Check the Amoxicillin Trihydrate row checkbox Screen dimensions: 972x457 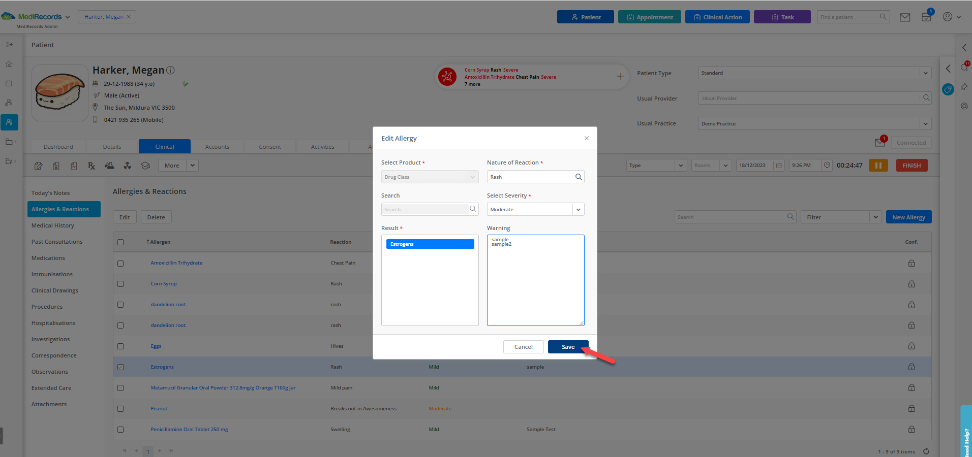click(x=120, y=264)
